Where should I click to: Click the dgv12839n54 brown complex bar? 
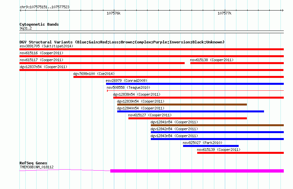pyautogui.click(x=182, y=105)
